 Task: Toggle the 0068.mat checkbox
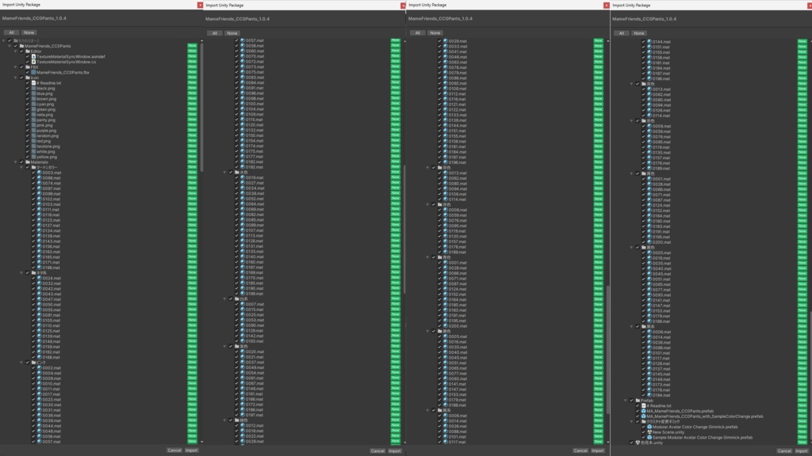point(34,178)
